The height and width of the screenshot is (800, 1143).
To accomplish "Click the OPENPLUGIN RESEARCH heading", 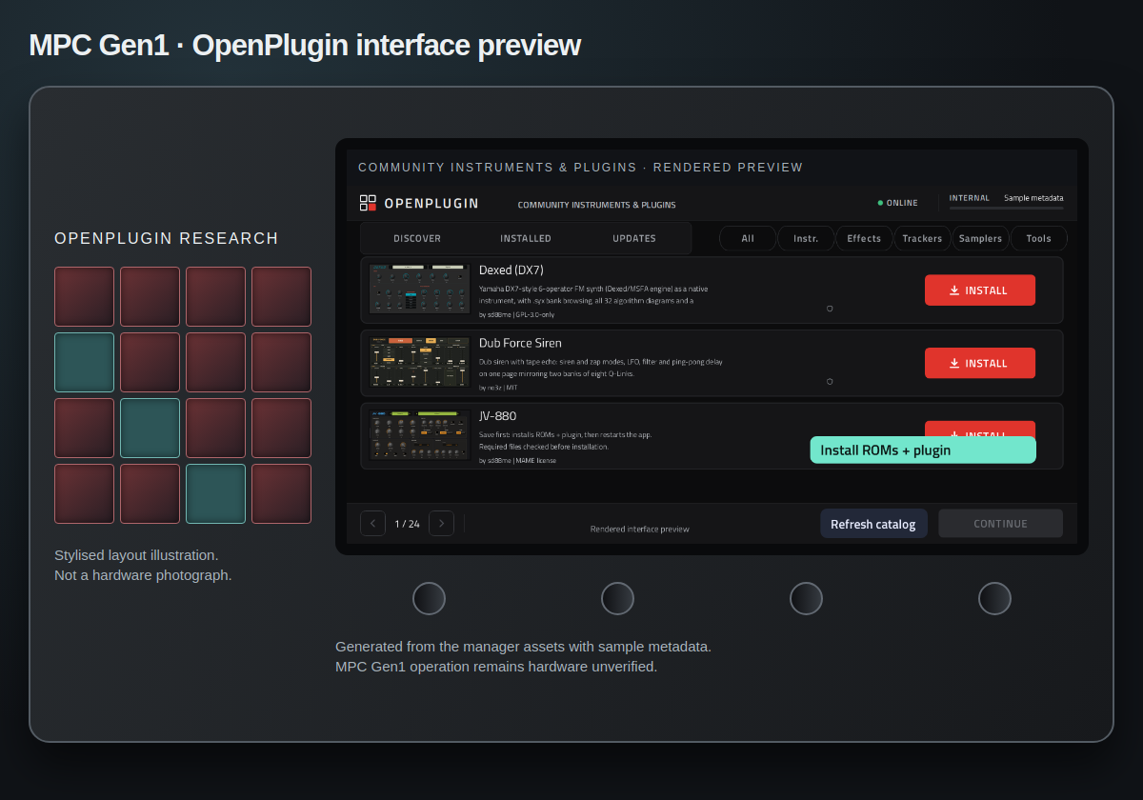I will pyautogui.click(x=167, y=239).
